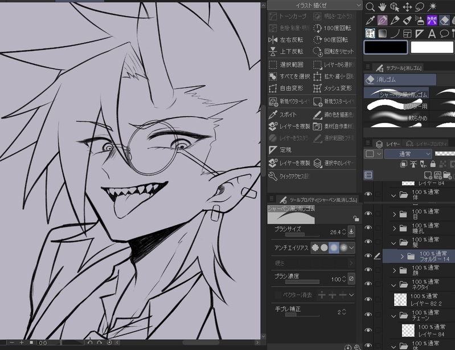The image size is (455, 350).
Task: Collapse the 髪 folder
Action: pyautogui.click(x=393, y=243)
